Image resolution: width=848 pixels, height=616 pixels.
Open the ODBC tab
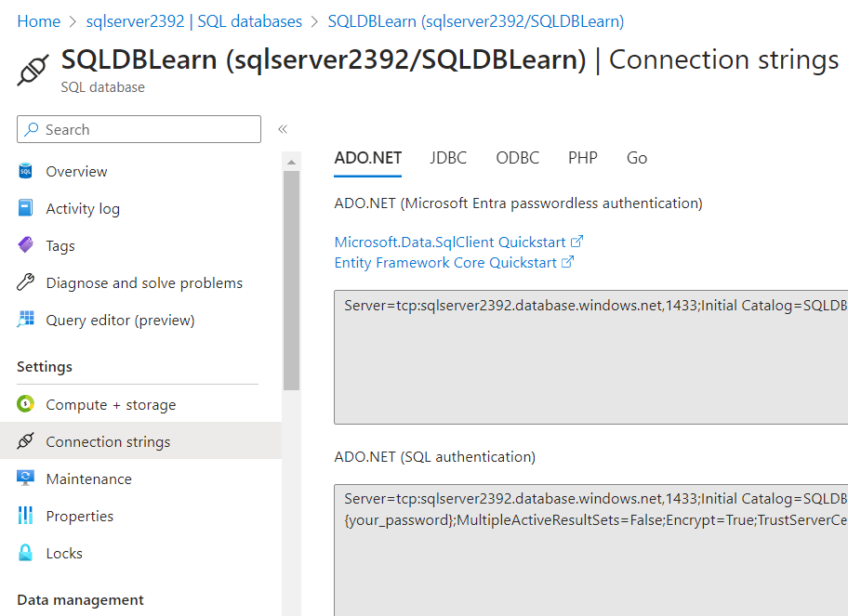518,158
